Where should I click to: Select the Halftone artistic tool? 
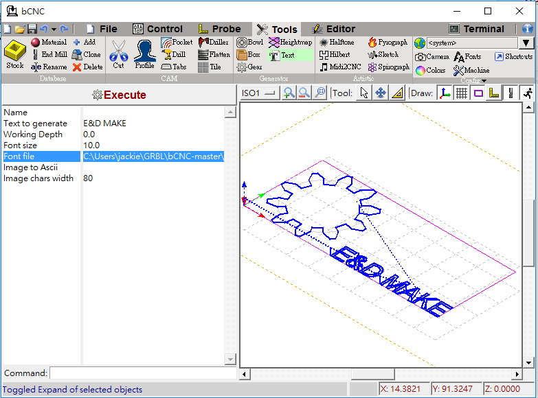coord(337,42)
